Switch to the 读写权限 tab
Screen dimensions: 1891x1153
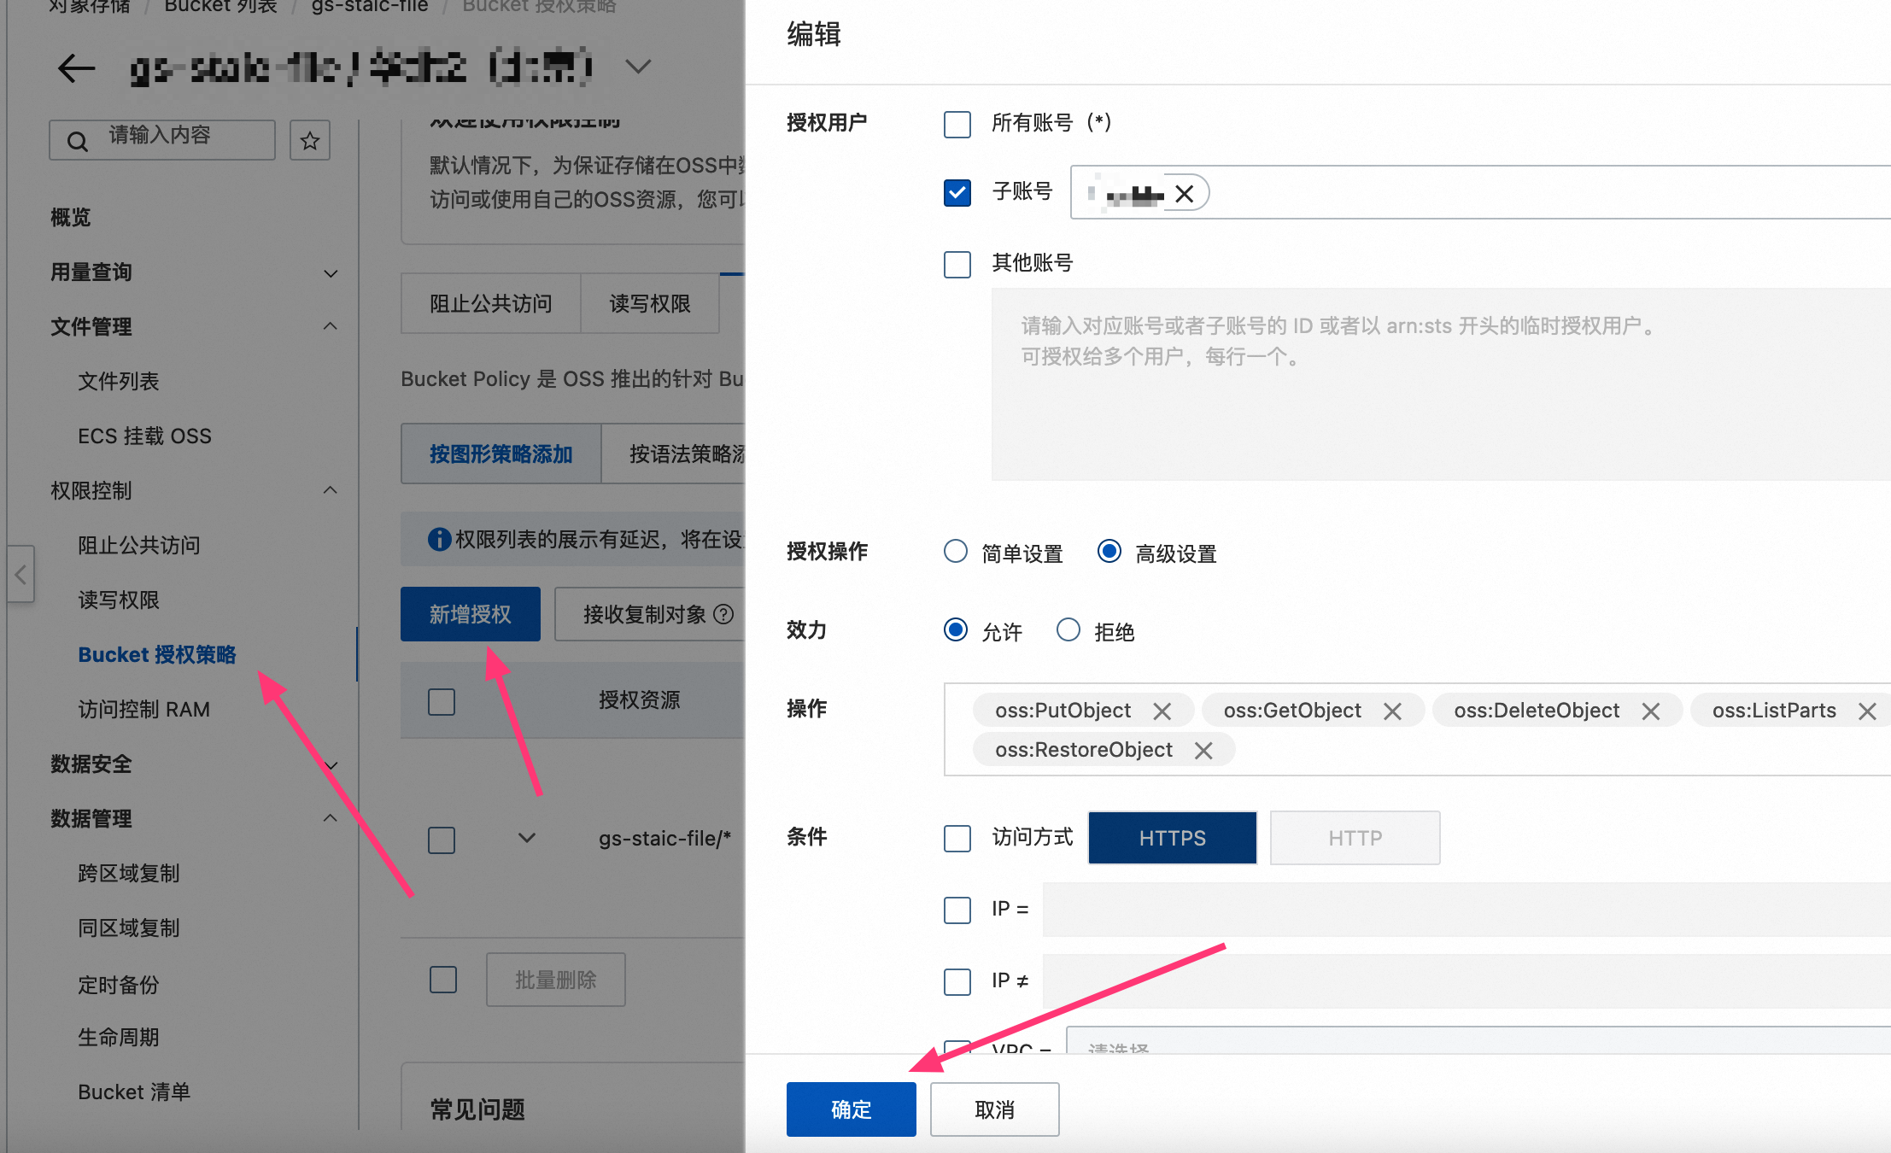tap(650, 303)
